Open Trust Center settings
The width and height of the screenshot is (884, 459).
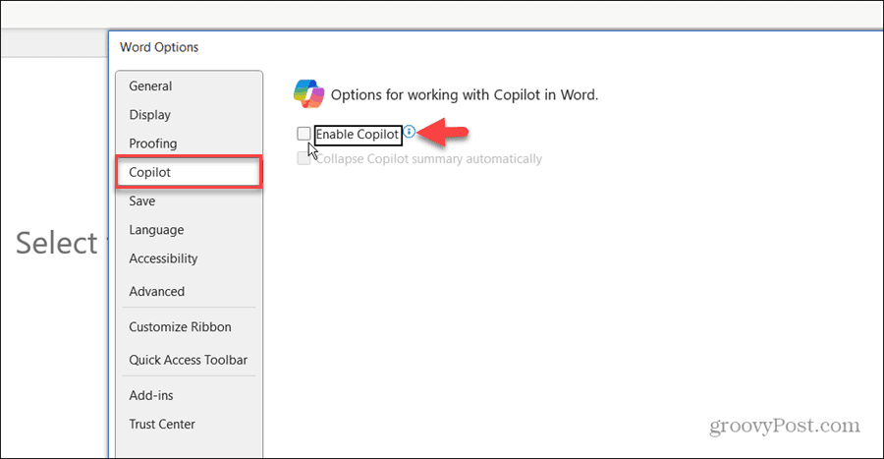[189, 424]
